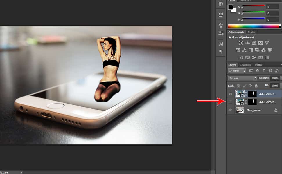Add a Gradient Map adjustment
This screenshot has width=282, height=174.
click(x=267, y=57)
